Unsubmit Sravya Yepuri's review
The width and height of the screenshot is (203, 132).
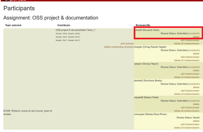tap(194, 67)
